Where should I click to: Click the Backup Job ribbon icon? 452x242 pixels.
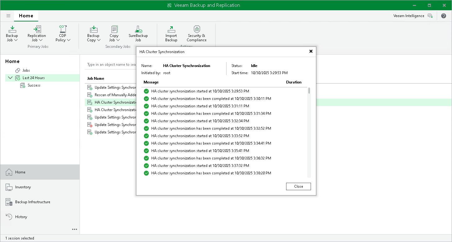(x=12, y=29)
